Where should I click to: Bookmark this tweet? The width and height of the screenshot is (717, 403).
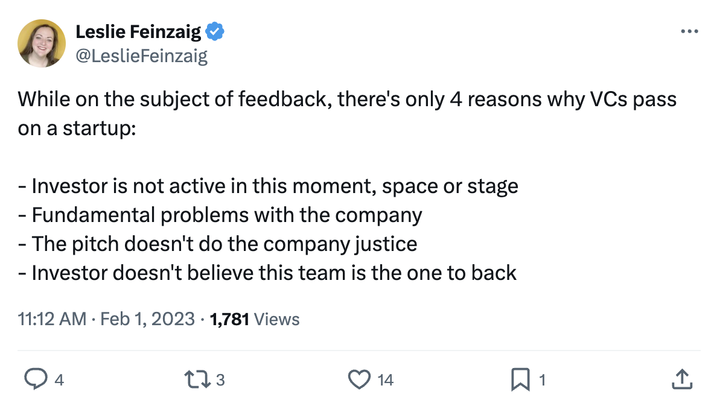520,379
